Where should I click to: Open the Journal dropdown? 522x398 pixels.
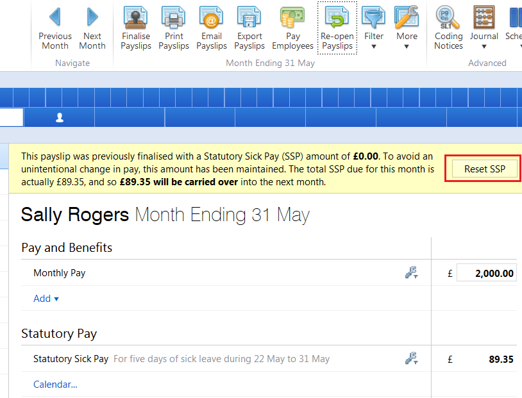[484, 28]
